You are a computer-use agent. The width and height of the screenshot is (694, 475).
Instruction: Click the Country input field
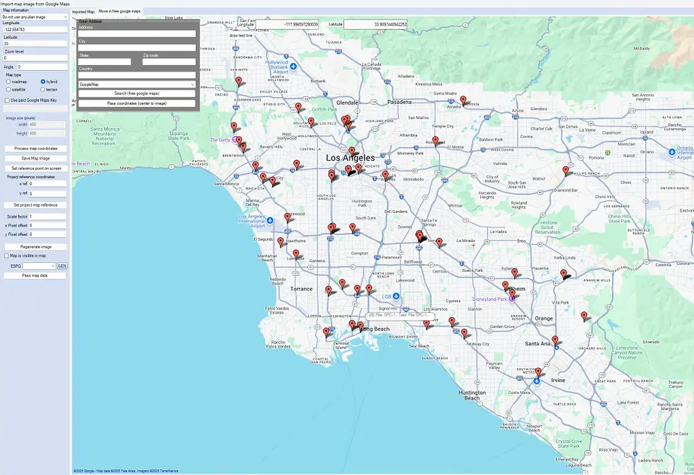pos(137,75)
